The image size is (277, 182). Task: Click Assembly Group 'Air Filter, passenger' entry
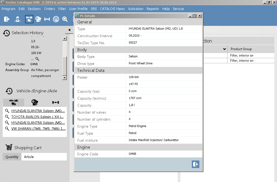[45, 70]
